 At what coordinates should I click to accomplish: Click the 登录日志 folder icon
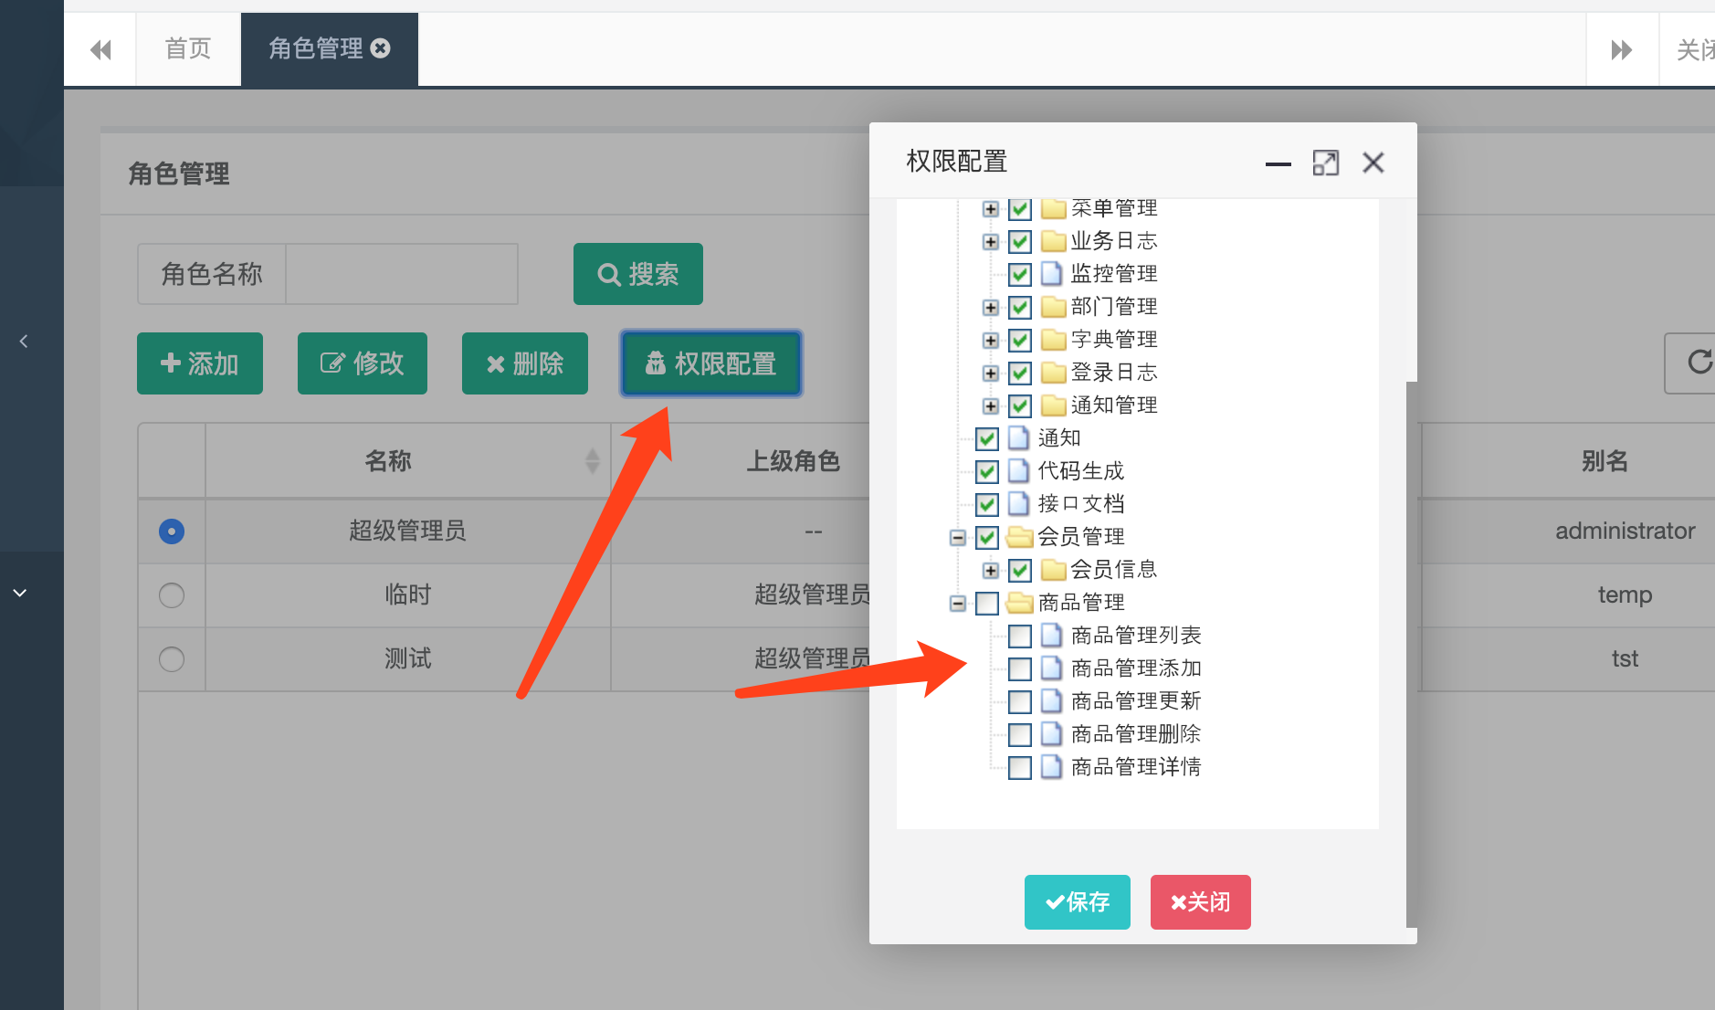click(1054, 372)
